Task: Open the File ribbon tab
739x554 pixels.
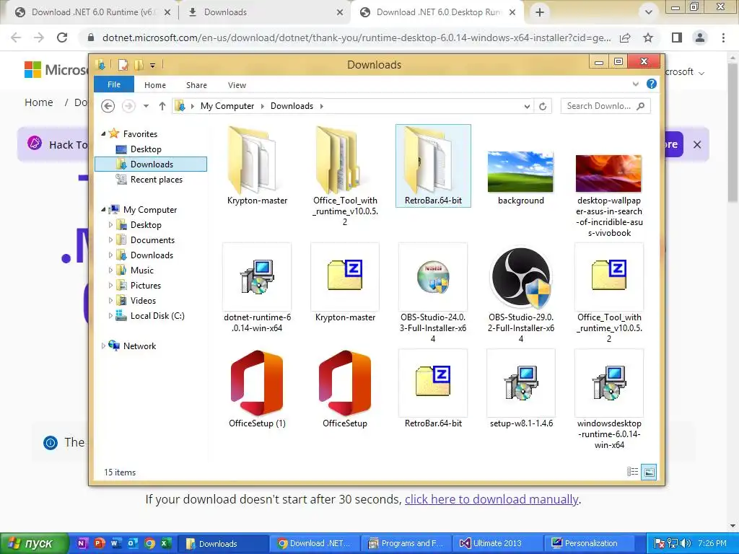Action: click(x=114, y=84)
